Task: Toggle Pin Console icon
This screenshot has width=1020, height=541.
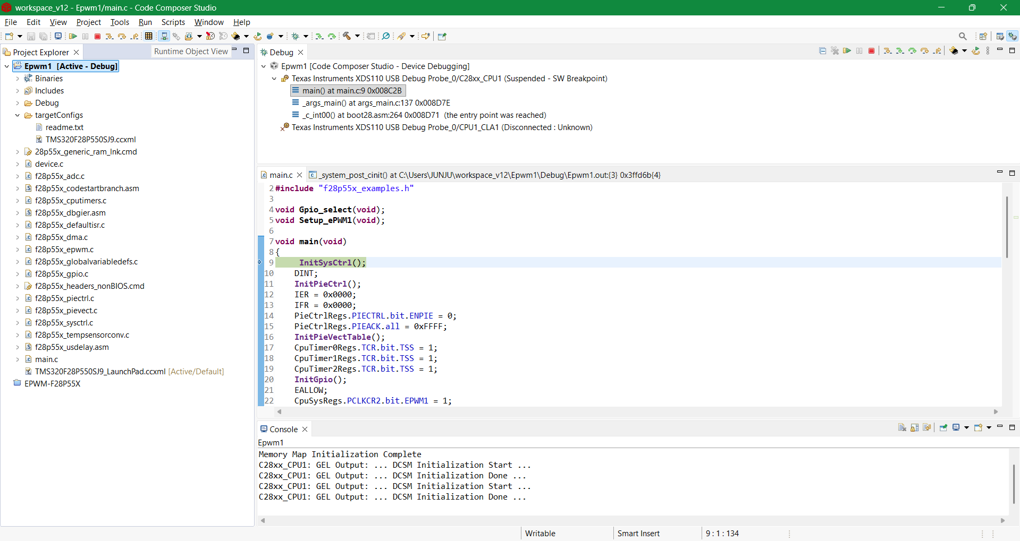Action: click(943, 428)
